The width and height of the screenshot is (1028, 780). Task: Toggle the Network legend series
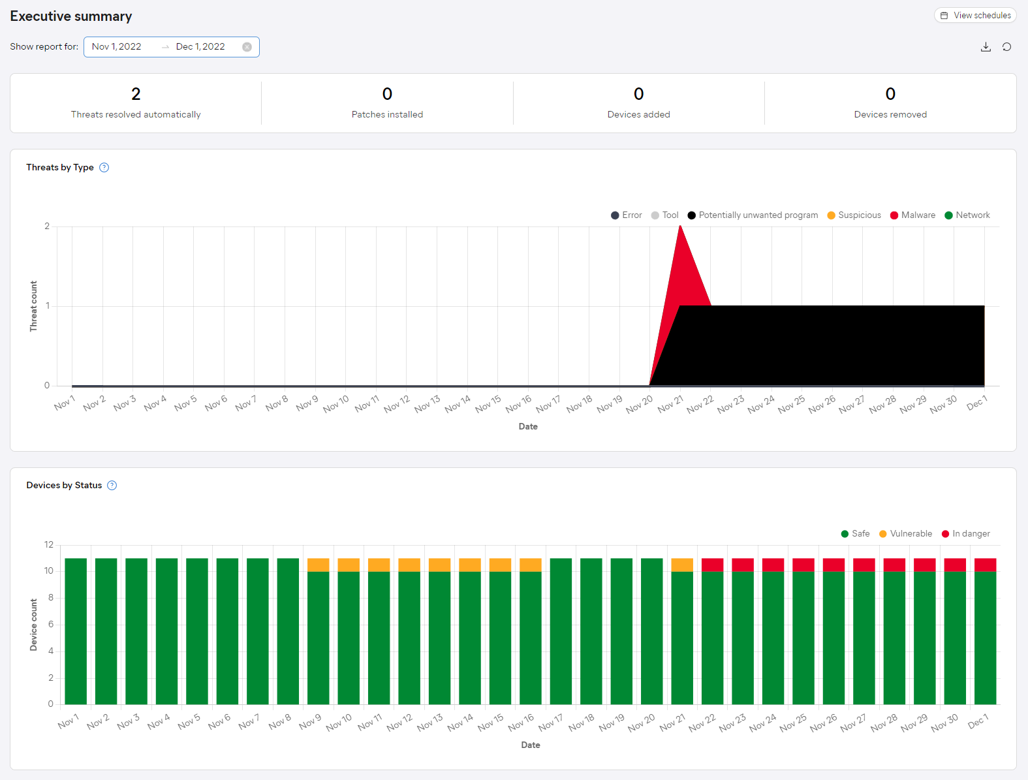tap(967, 215)
